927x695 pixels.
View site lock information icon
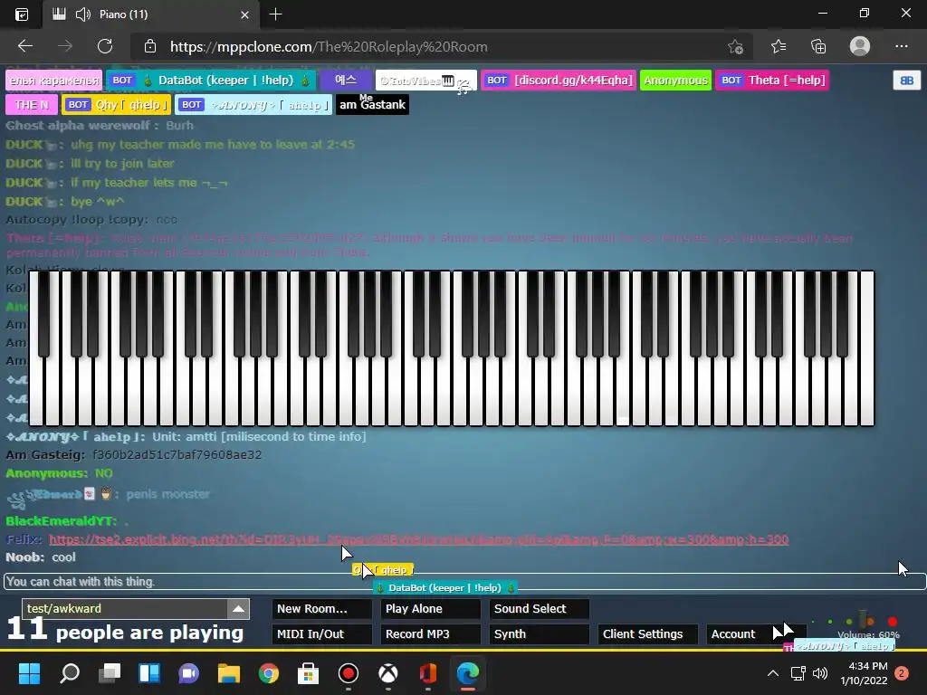[150, 46]
